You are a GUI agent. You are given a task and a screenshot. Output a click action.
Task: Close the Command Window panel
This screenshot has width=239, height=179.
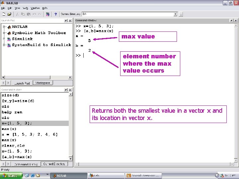point(236,21)
